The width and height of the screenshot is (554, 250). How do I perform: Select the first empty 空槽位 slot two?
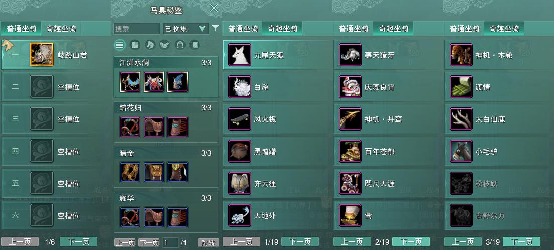pos(56,87)
